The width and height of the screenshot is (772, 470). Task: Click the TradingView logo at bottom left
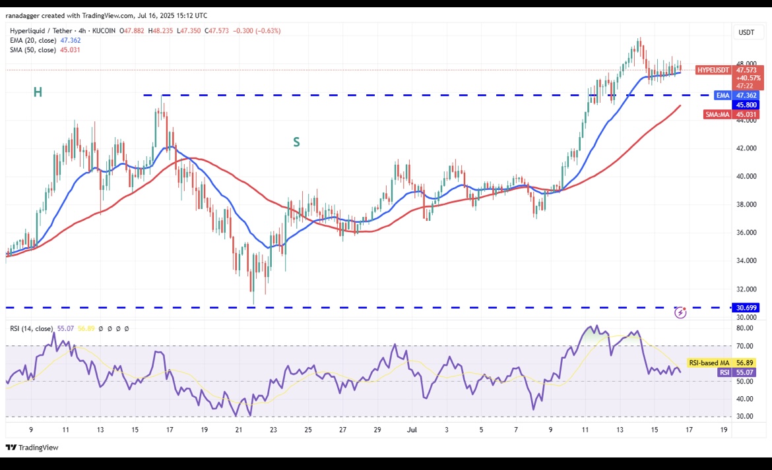[x=32, y=448]
